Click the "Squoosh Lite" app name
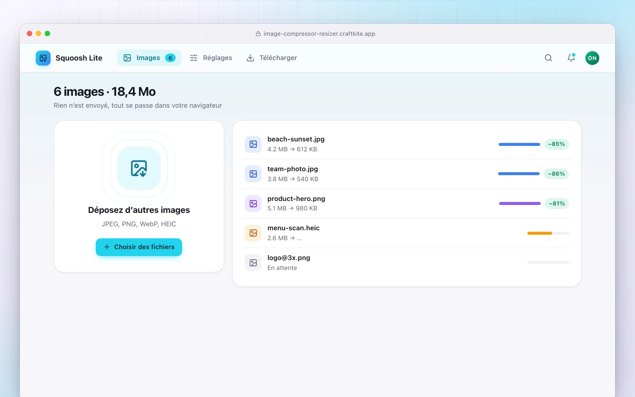635x397 pixels. pos(79,58)
